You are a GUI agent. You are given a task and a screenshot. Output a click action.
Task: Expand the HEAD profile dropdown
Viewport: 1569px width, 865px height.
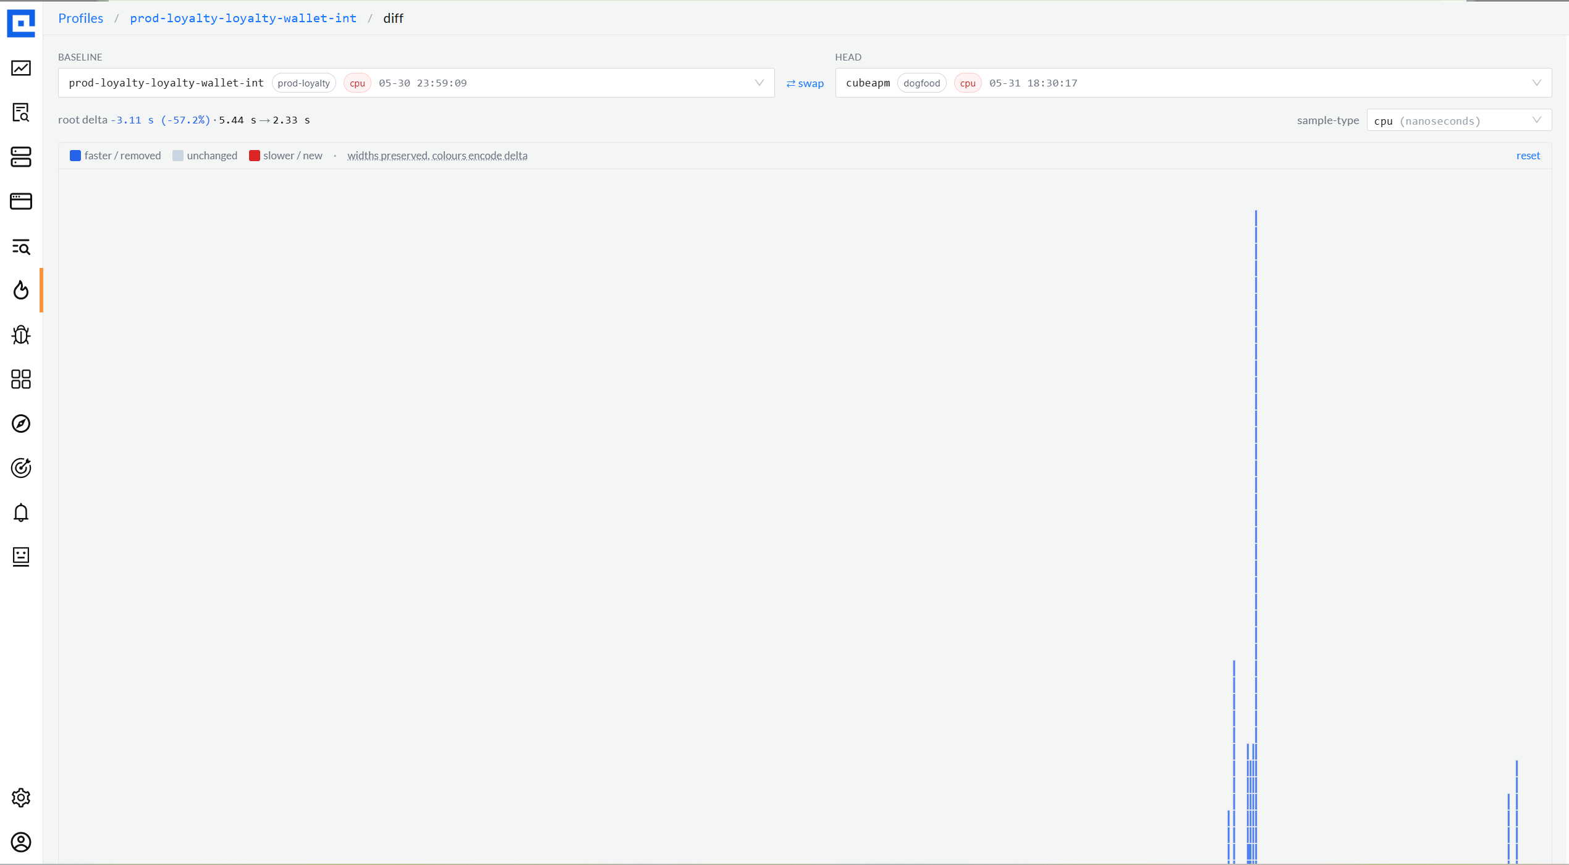point(1193,83)
